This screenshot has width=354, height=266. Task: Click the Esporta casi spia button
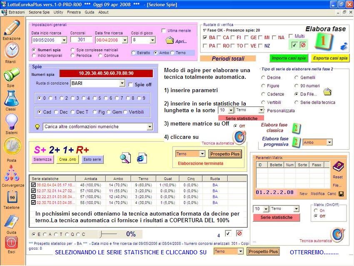[x=330, y=58]
